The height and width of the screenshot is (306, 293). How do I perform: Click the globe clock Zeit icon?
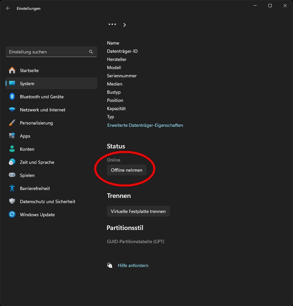pyautogui.click(x=12, y=162)
